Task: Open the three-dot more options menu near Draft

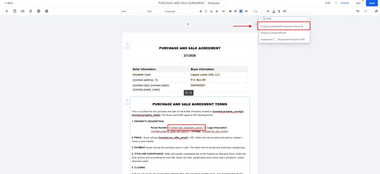Action: tap(336, 3)
